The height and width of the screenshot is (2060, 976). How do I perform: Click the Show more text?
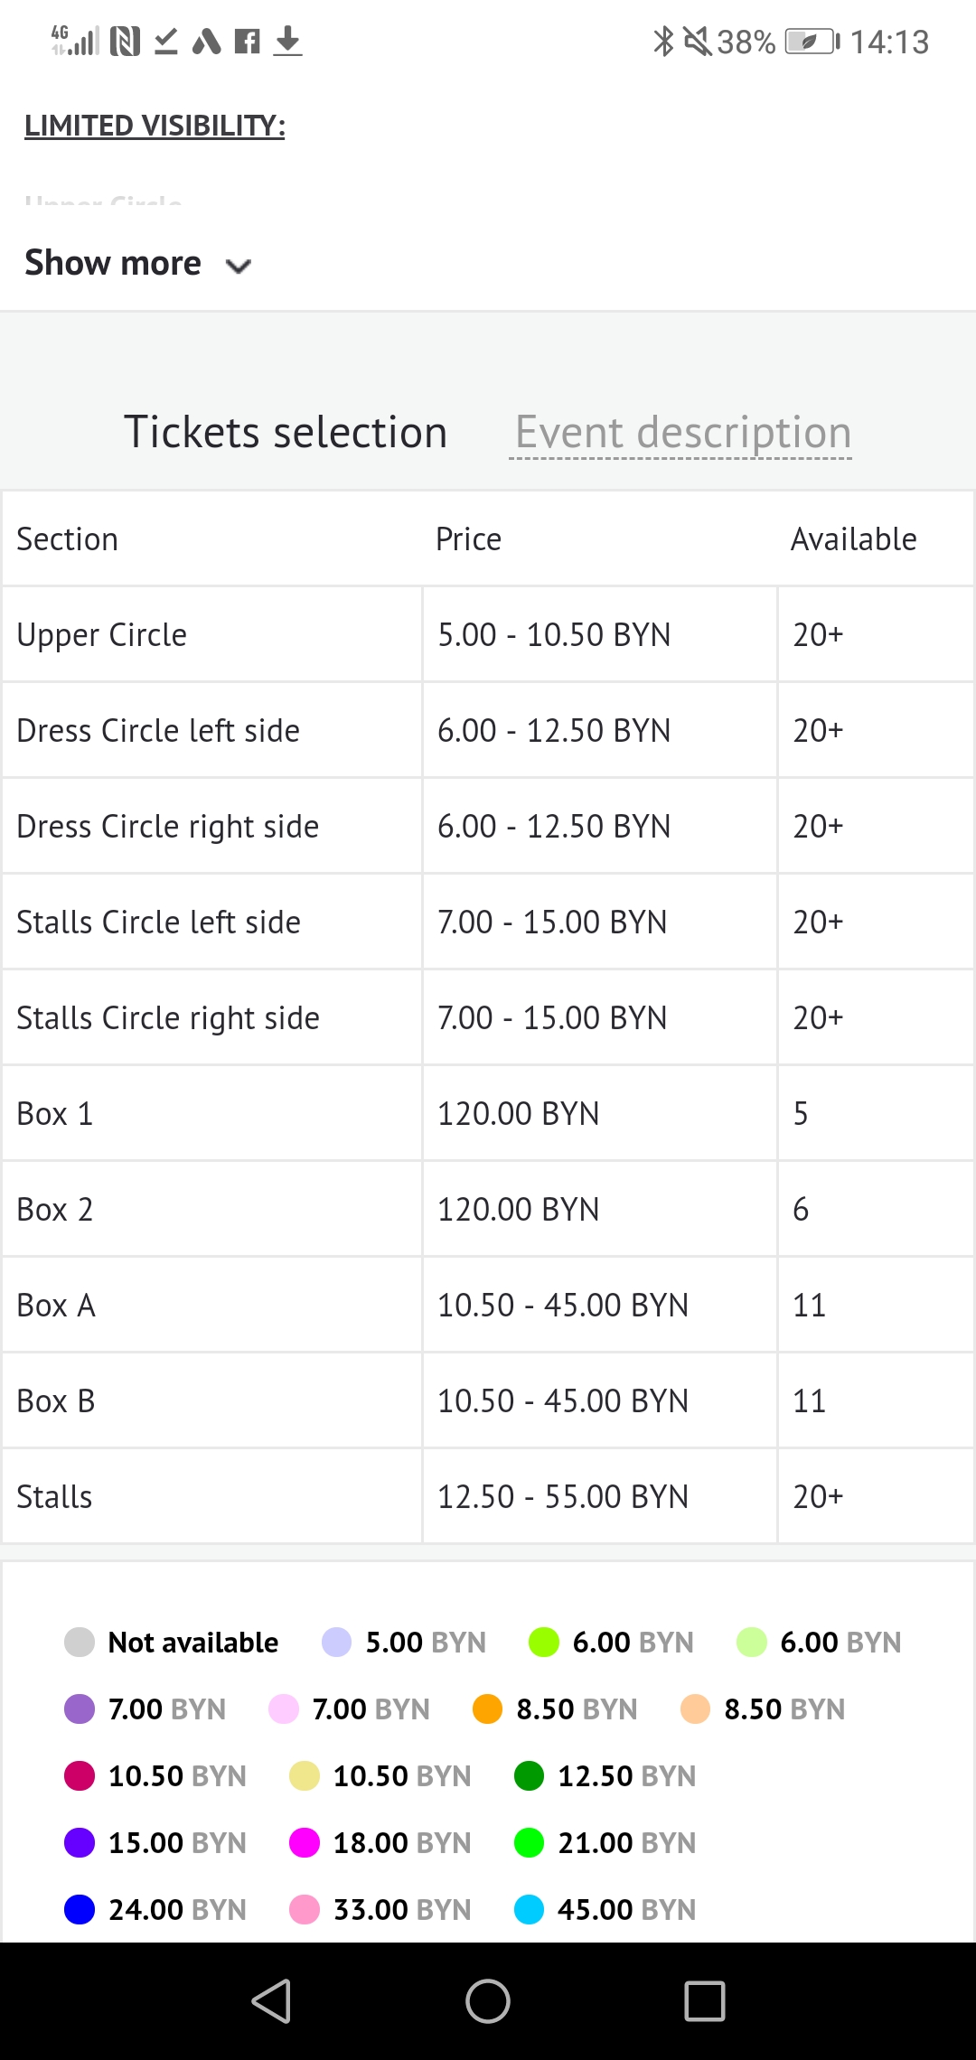point(113,263)
